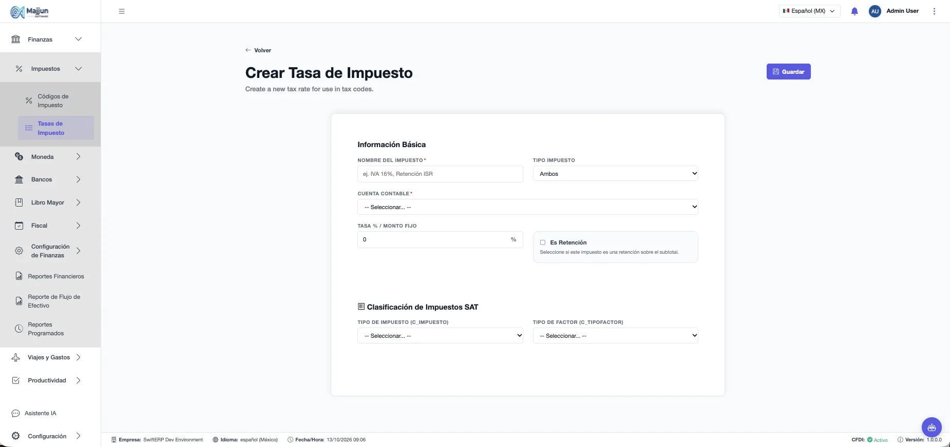This screenshot has width=950, height=447.
Task: Collapse the Impuestos submenu chevron
Action: (x=79, y=69)
